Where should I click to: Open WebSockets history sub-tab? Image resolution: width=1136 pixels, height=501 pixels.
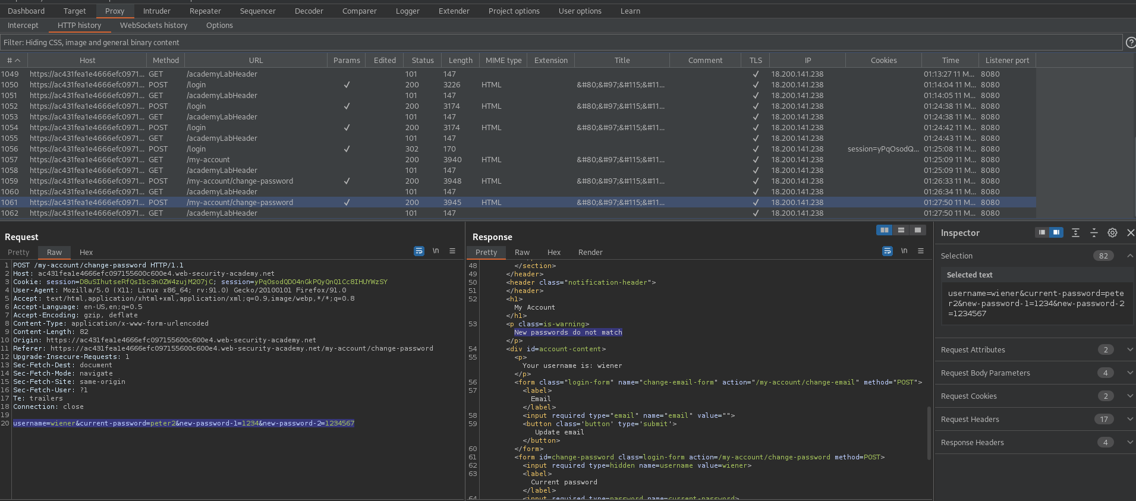click(x=153, y=25)
